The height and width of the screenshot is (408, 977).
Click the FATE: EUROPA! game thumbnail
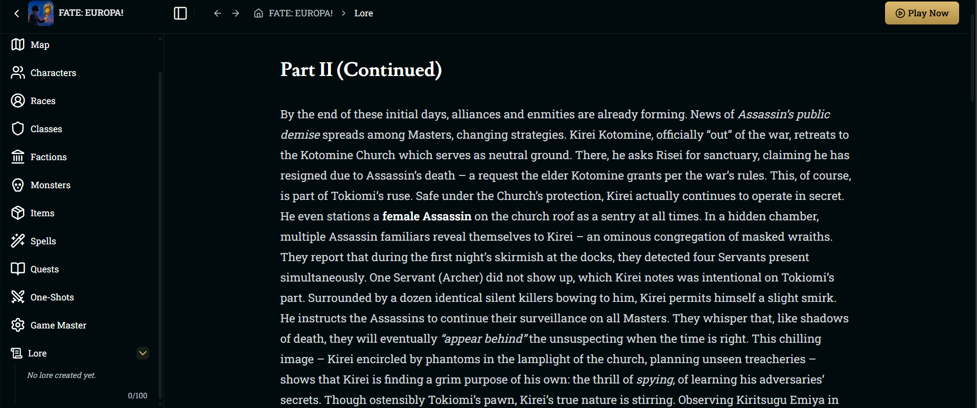tap(41, 13)
